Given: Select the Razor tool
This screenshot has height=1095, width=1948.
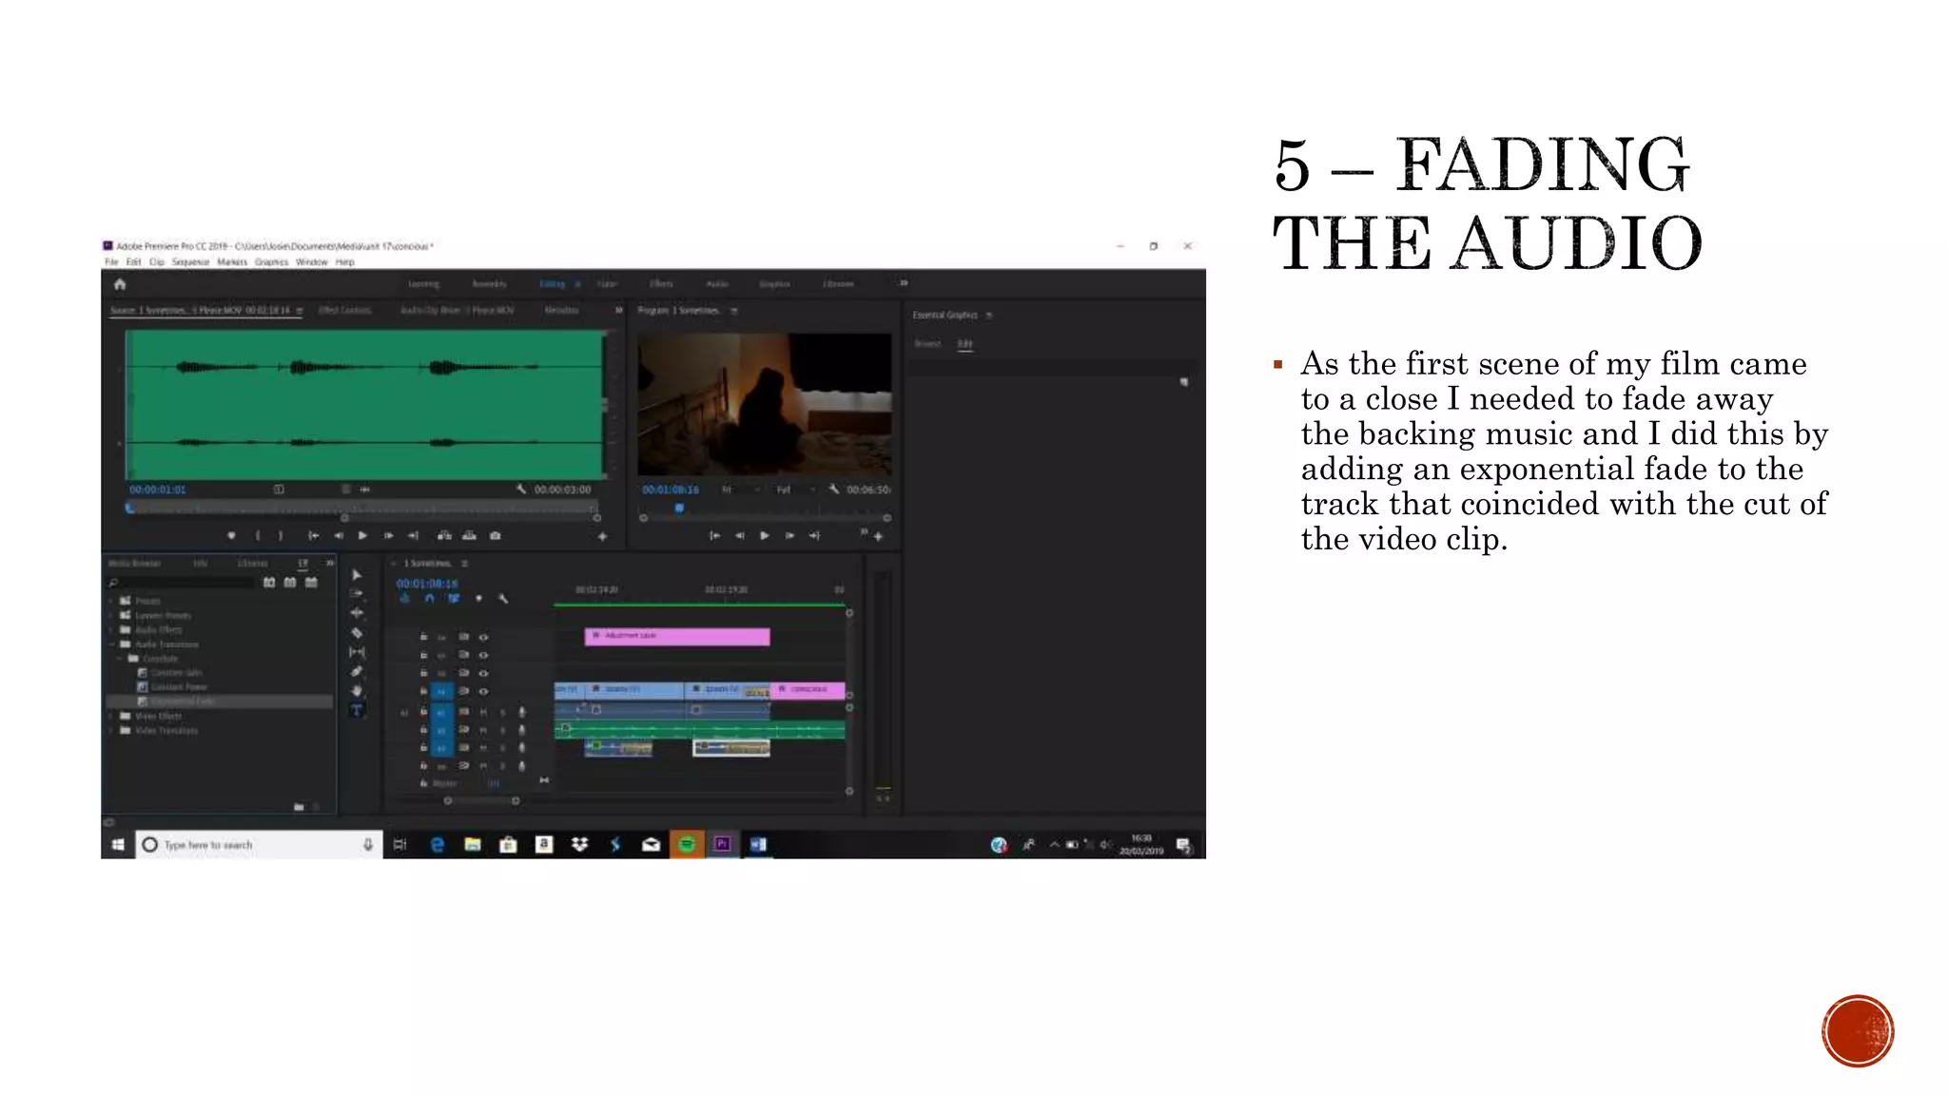Looking at the screenshot, I should 357,633.
